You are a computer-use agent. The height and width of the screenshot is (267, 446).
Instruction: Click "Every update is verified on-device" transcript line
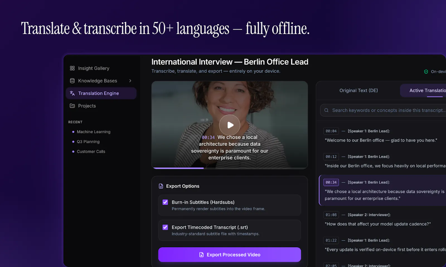point(385,249)
